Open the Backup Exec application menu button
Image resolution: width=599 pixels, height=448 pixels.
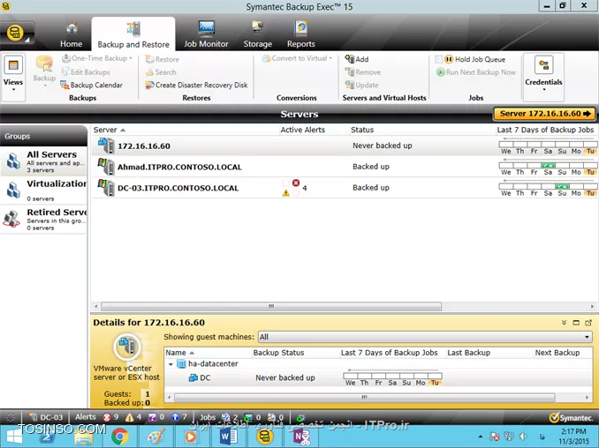17,34
